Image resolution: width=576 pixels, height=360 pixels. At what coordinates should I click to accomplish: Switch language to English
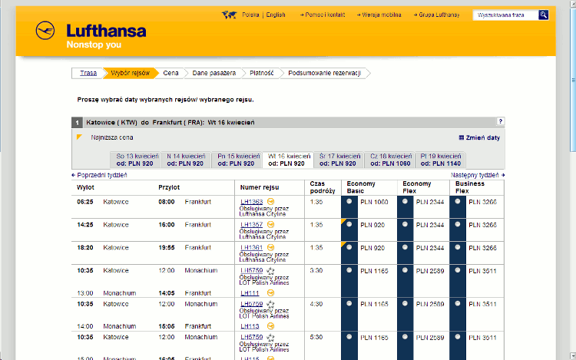pos(276,15)
